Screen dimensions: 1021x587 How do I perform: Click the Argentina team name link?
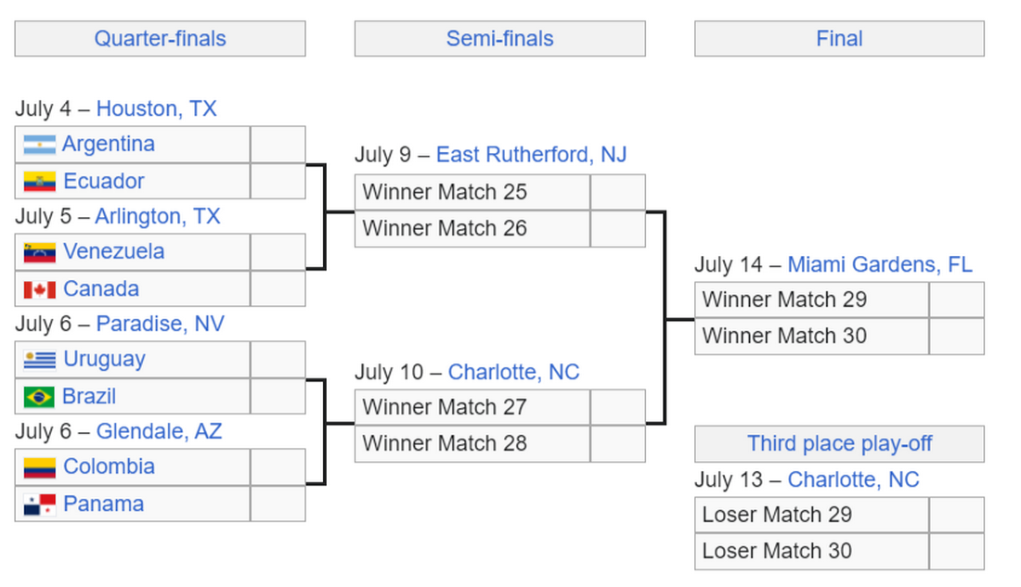click(109, 144)
